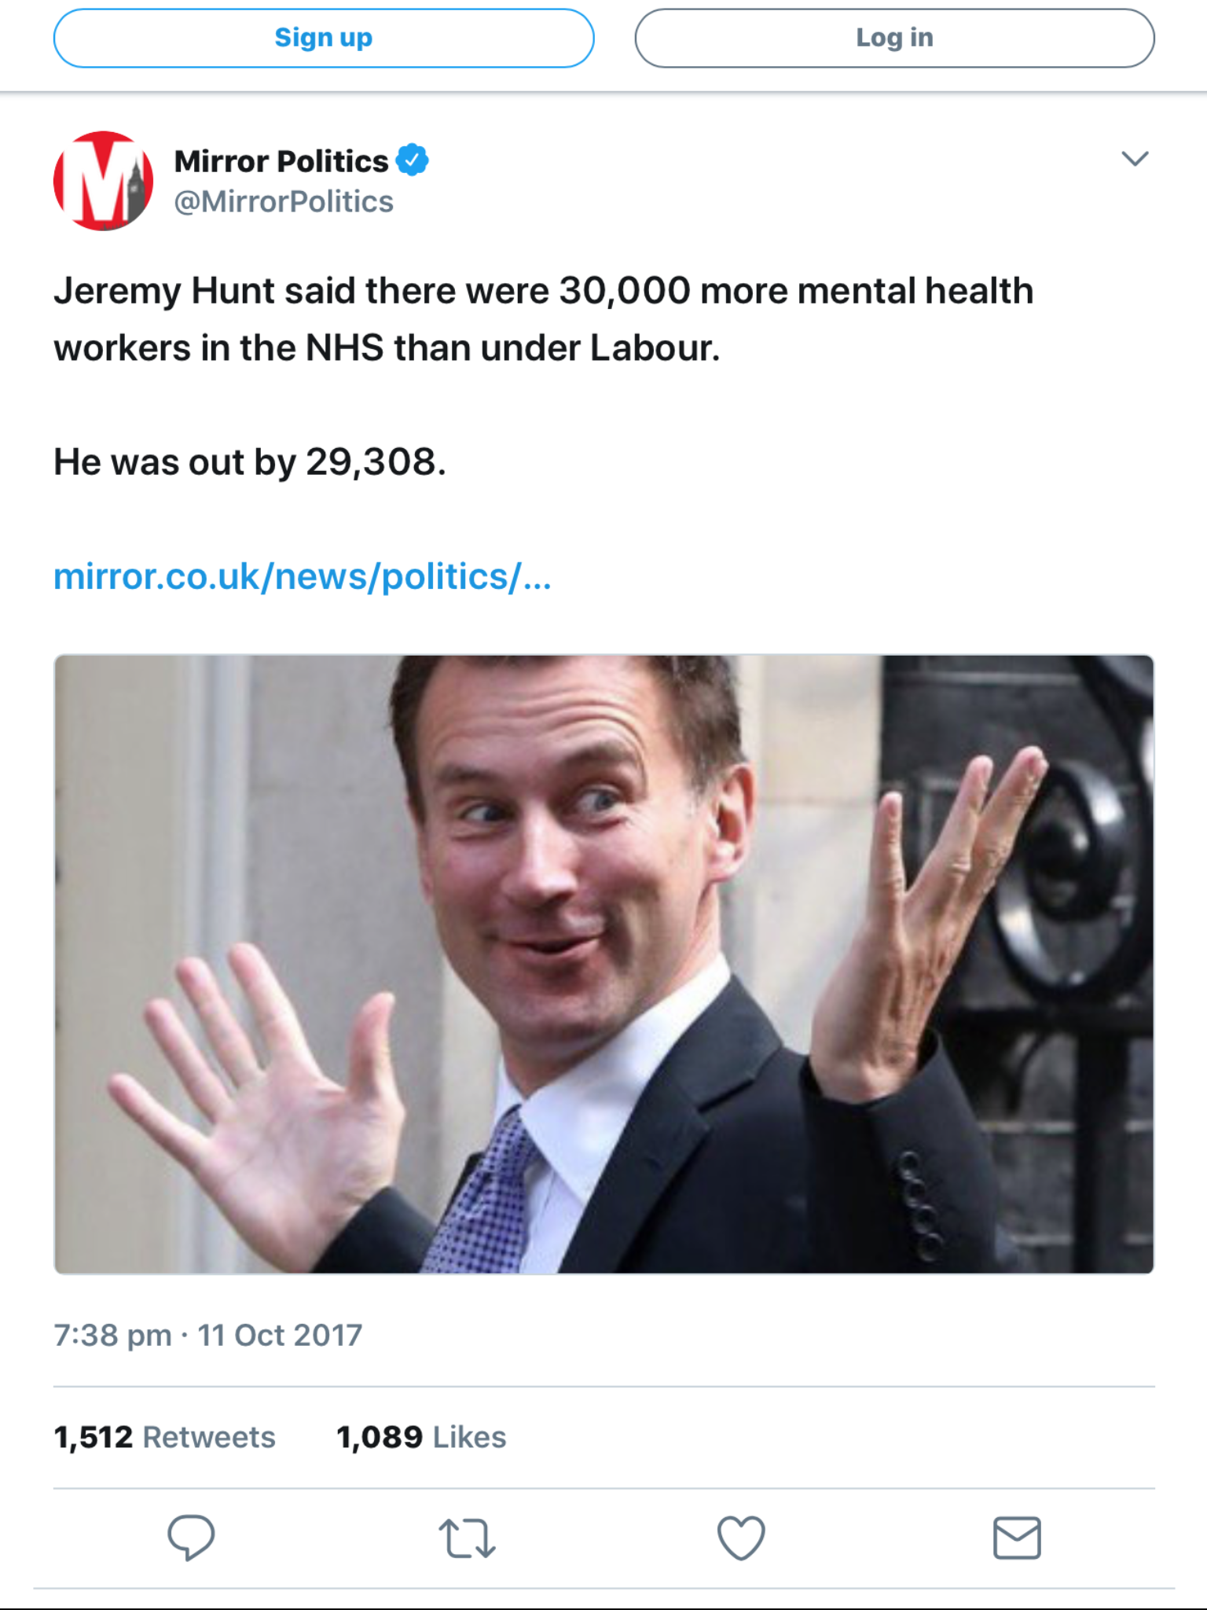
Task: Like the tweet with the heart icon
Action: click(x=741, y=1537)
